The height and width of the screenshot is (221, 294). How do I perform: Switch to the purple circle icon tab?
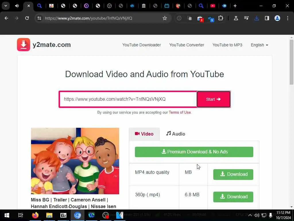[86, 6]
